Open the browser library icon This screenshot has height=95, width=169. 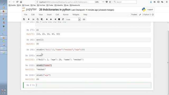click(155, 2)
